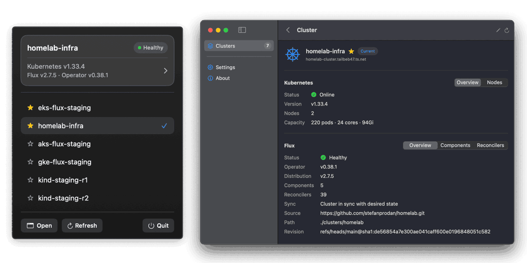Open Clusters in the sidebar
This screenshot has height=263, width=527.
(239, 46)
